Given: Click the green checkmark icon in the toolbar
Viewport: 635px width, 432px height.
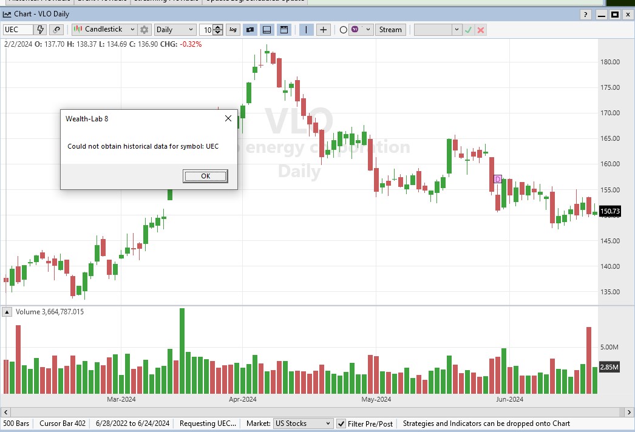Looking at the screenshot, I should coord(469,30).
